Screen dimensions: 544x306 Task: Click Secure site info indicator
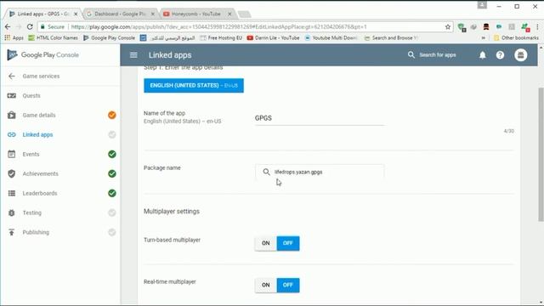pos(53,26)
